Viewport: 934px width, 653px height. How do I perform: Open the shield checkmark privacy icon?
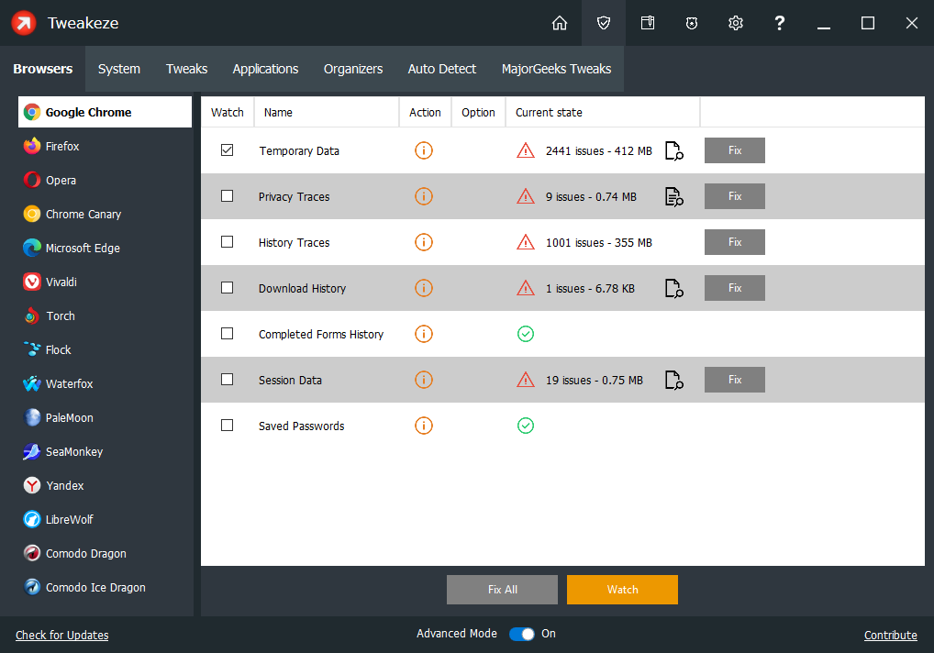tap(604, 23)
